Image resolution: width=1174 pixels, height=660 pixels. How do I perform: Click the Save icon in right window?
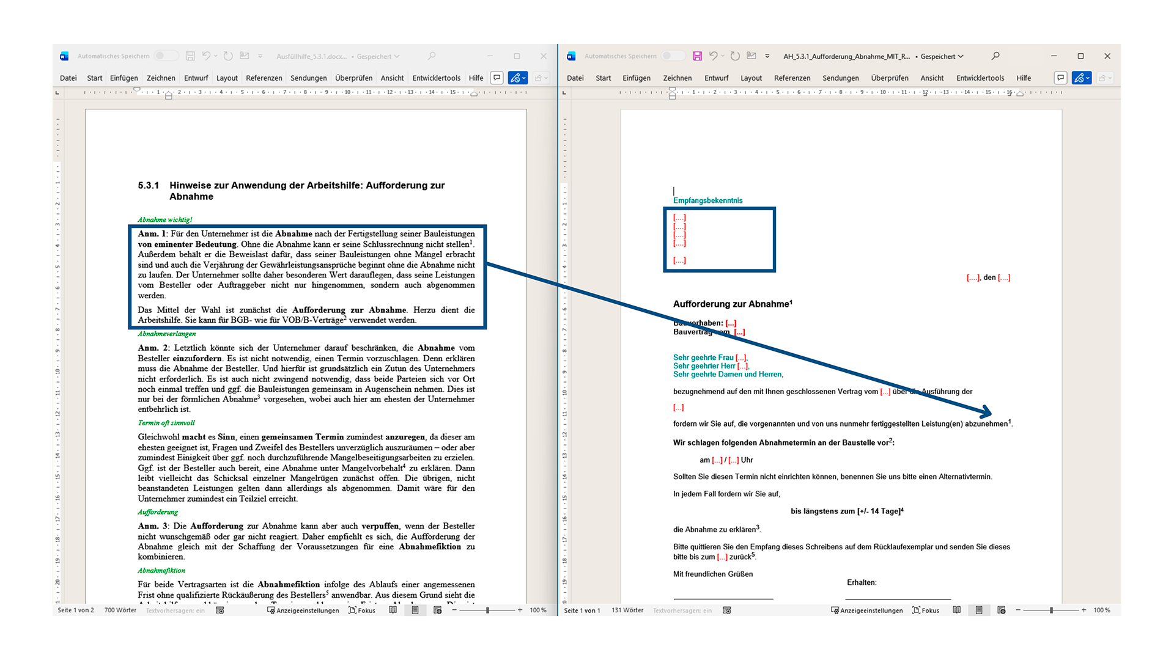click(697, 56)
